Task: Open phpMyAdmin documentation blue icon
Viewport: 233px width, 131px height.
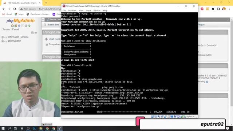Action: [x=19, y=26]
